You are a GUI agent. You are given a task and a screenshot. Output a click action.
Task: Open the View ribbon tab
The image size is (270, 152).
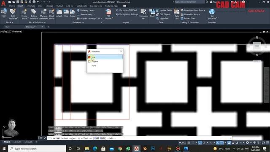point(40,6)
